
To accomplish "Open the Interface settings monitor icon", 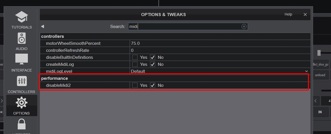I will point(21,60).
